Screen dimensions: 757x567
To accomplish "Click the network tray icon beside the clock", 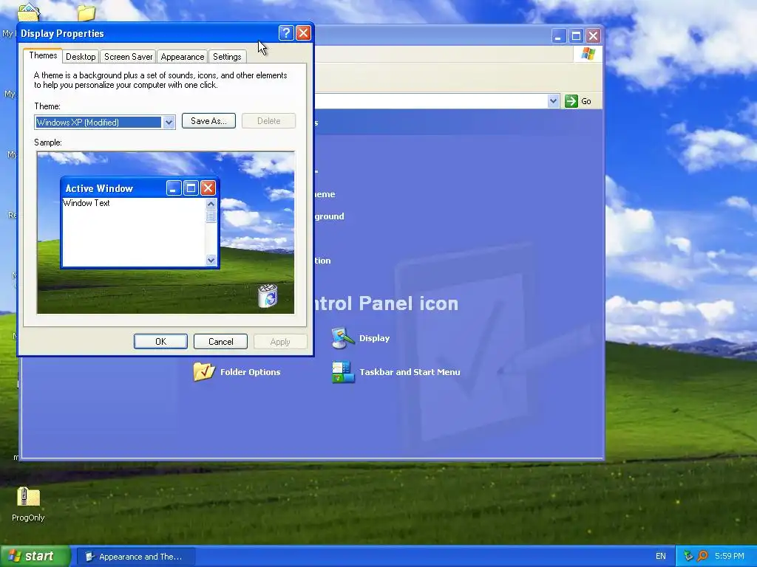I will (x=688, y=556).
